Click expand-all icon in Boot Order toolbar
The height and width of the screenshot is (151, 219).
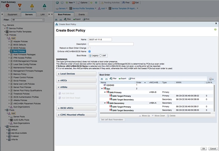point(102,79)
